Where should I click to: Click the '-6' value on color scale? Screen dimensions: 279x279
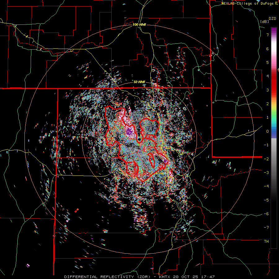[266, 214]
